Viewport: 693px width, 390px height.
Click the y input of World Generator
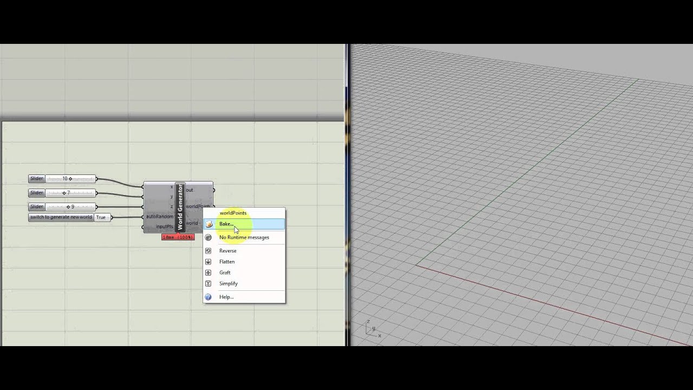(x=171, y=197)
